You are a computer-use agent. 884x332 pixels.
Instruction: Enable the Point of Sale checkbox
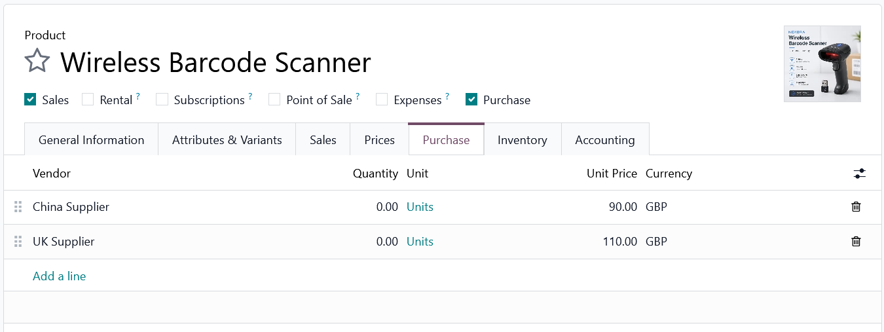274,100
